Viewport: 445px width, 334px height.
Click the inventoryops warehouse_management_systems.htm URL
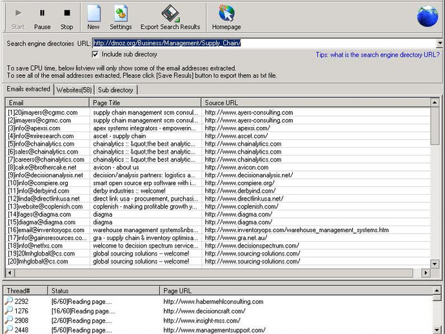pos(297,230)
